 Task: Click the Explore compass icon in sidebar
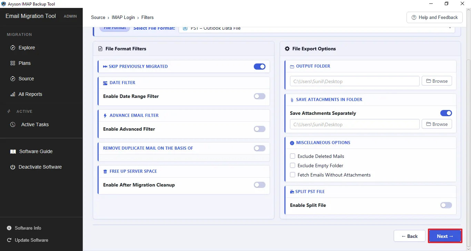[13, 48]
